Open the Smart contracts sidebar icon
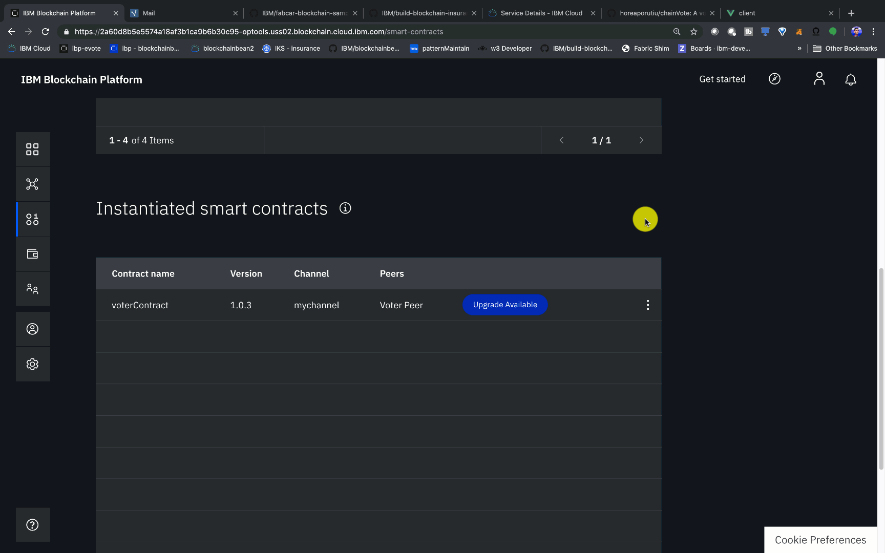This screenshot has height=553, width=885. 32,219
